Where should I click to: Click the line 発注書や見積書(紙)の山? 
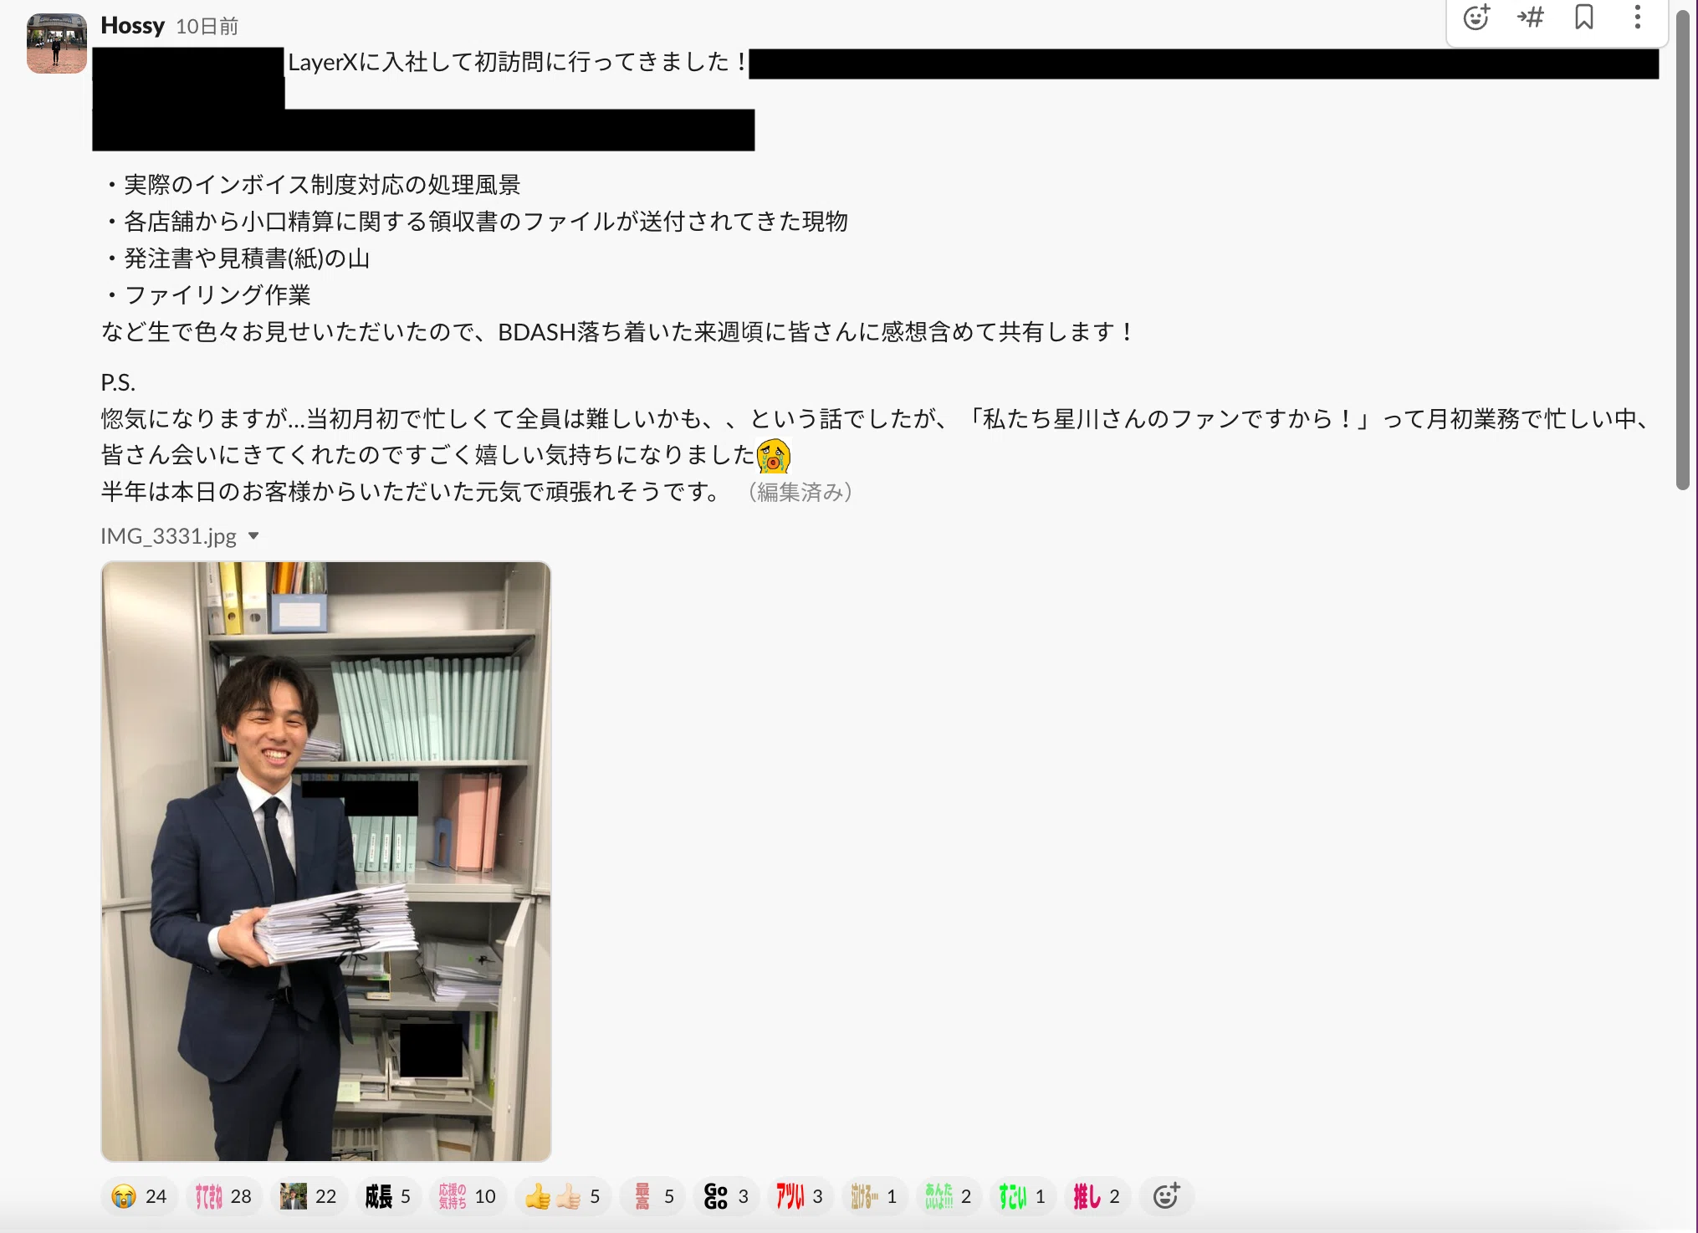(x=247, y=258)
